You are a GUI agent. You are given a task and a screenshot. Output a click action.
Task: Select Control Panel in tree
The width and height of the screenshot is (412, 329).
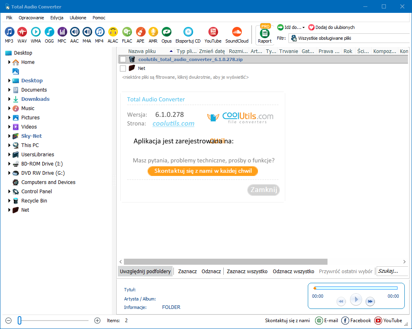[x=37, y=192]
